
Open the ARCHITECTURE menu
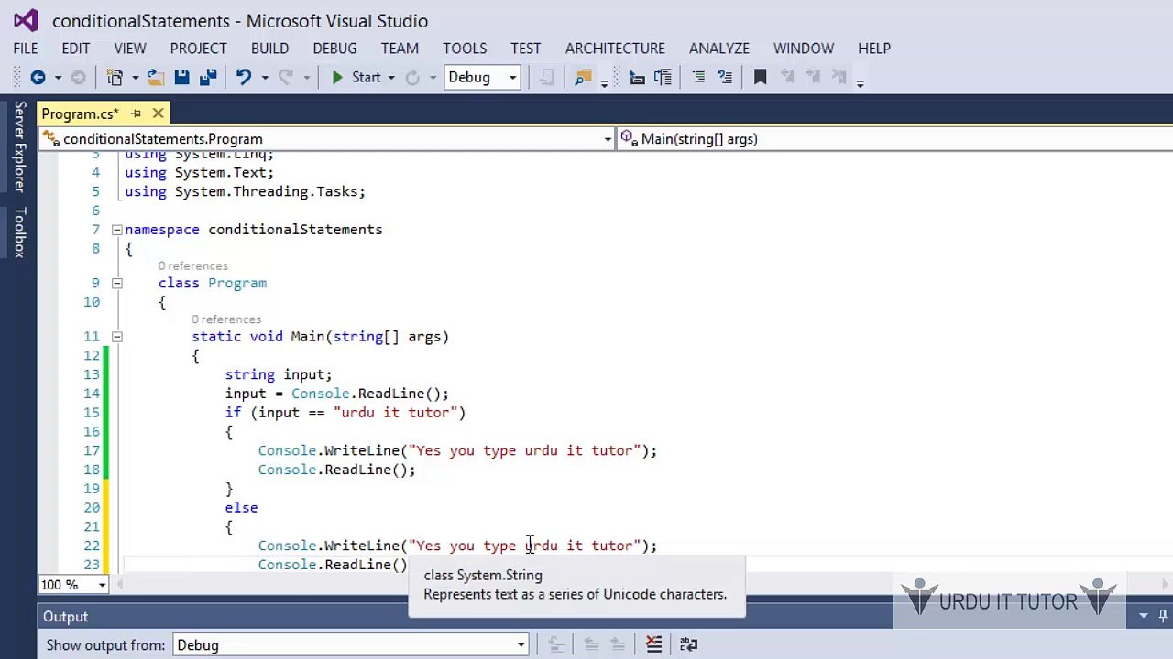(x=615, y=49)
